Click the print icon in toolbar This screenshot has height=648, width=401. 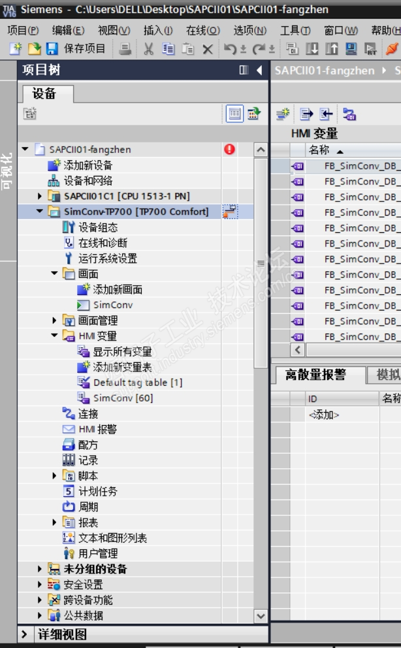point(125,49)
